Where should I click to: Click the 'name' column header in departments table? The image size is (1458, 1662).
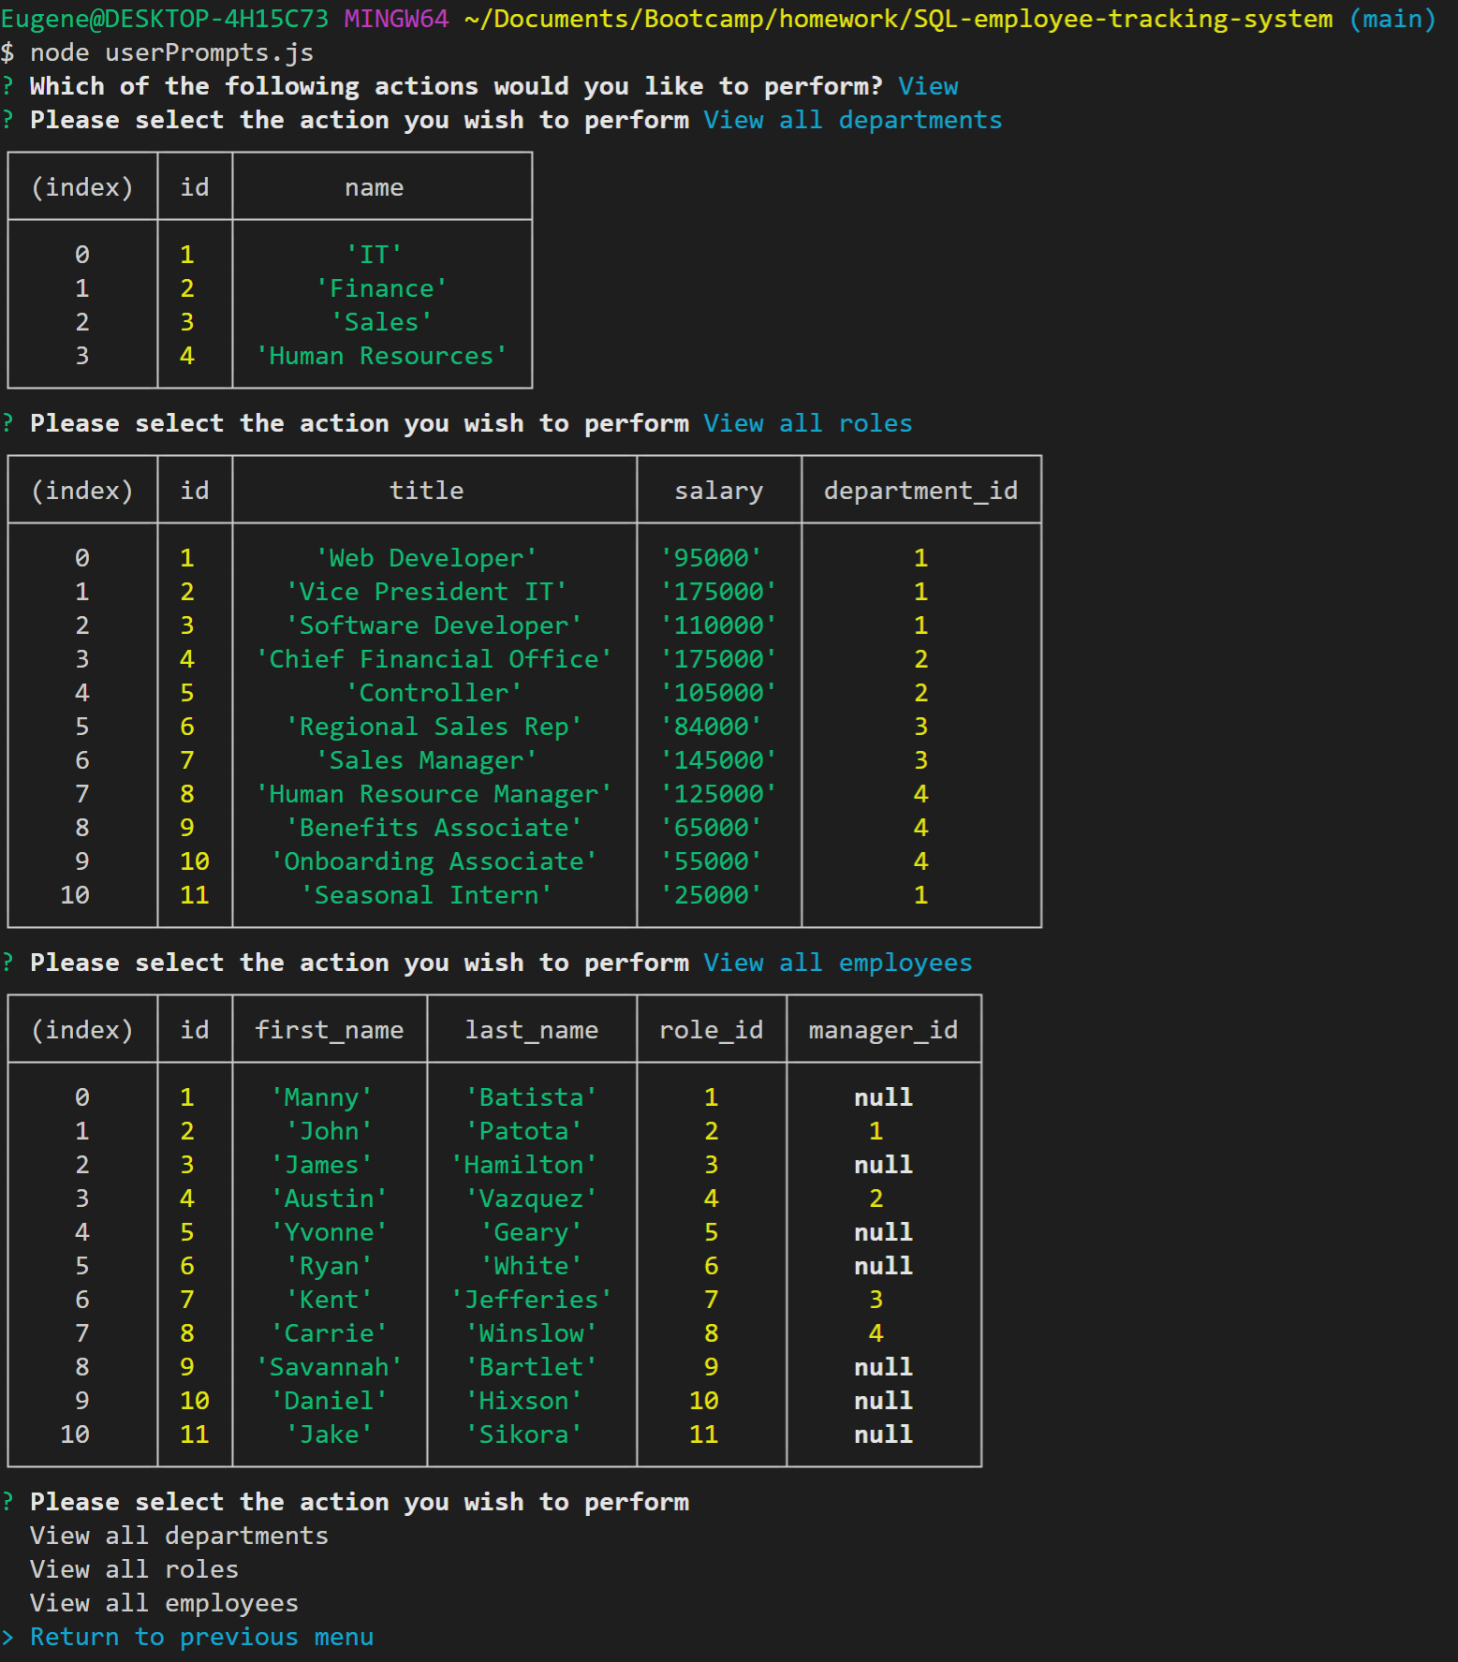pyautogui.click(x=374, y=187)
